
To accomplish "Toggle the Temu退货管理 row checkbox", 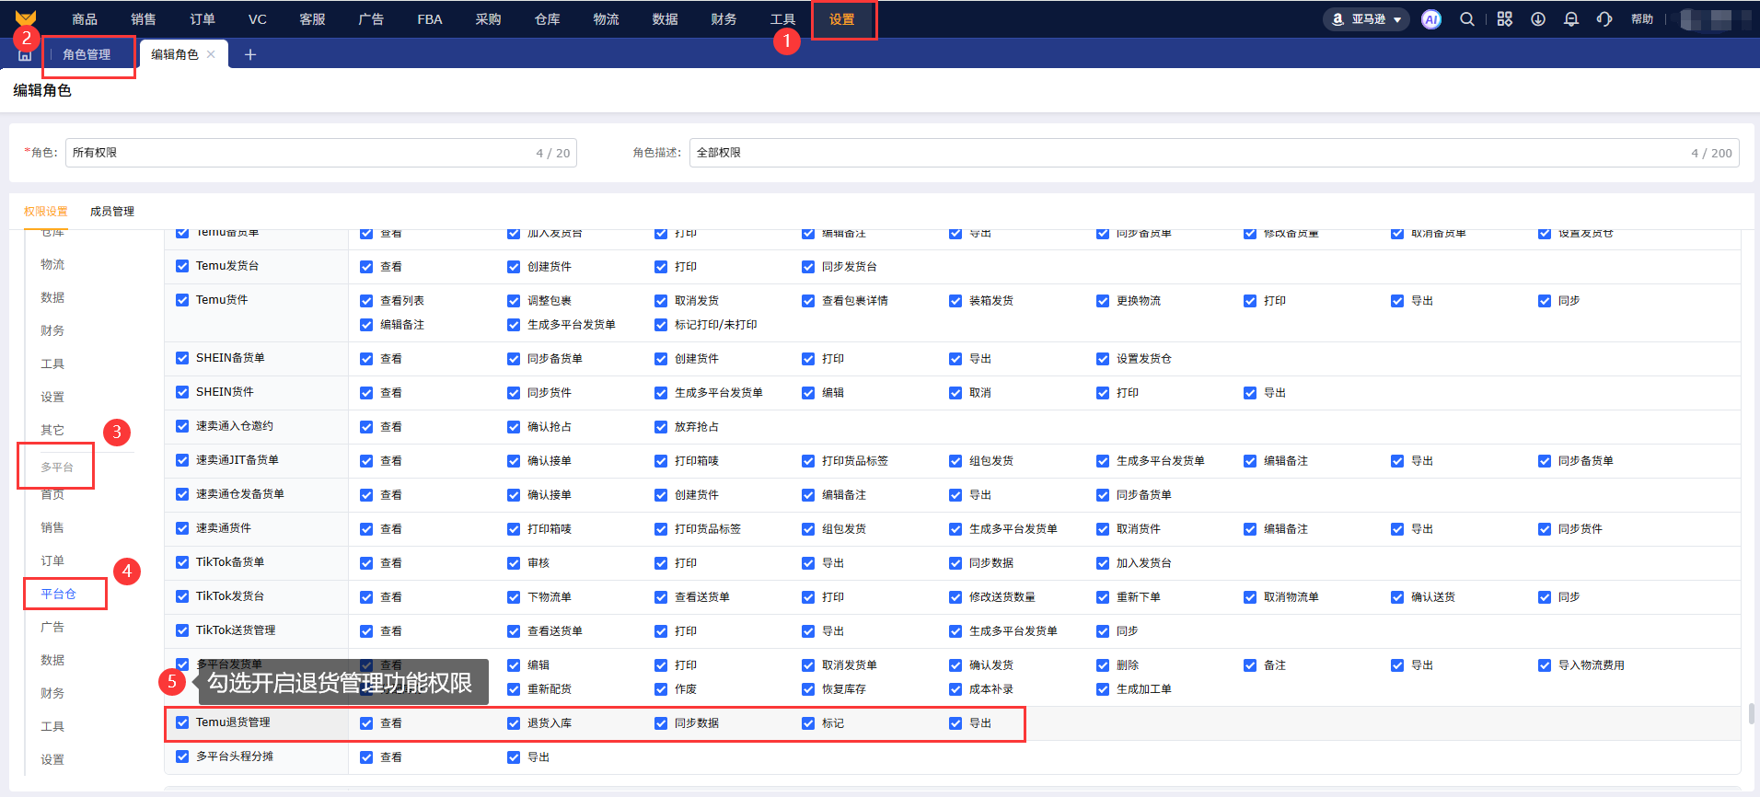I will point(182,722).
